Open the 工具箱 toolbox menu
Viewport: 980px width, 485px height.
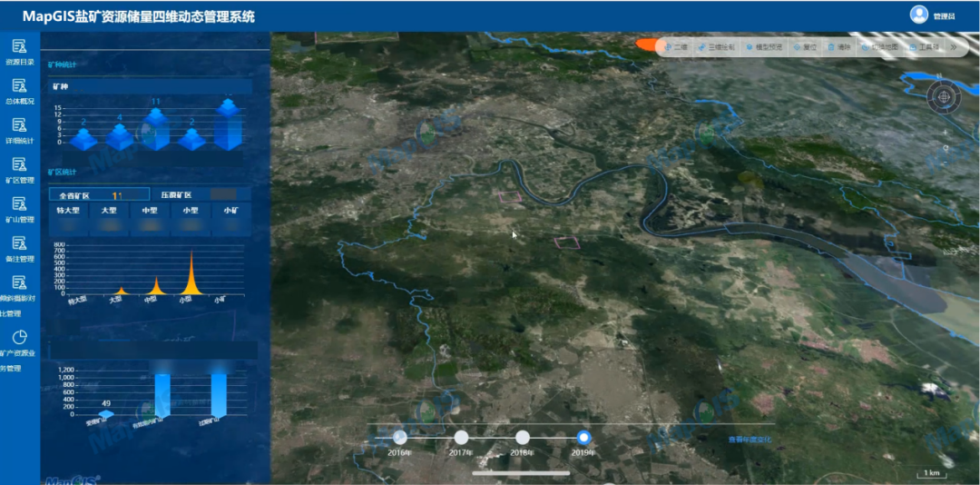[924, 46]
